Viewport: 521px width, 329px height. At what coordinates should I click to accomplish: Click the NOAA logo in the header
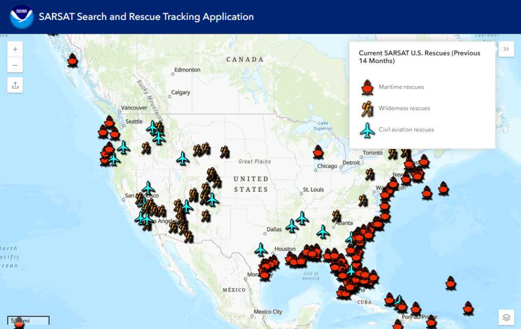coord(21,17)
